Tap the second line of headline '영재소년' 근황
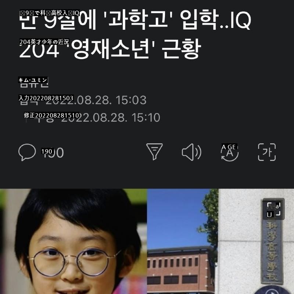 click(x=136, y=49)
